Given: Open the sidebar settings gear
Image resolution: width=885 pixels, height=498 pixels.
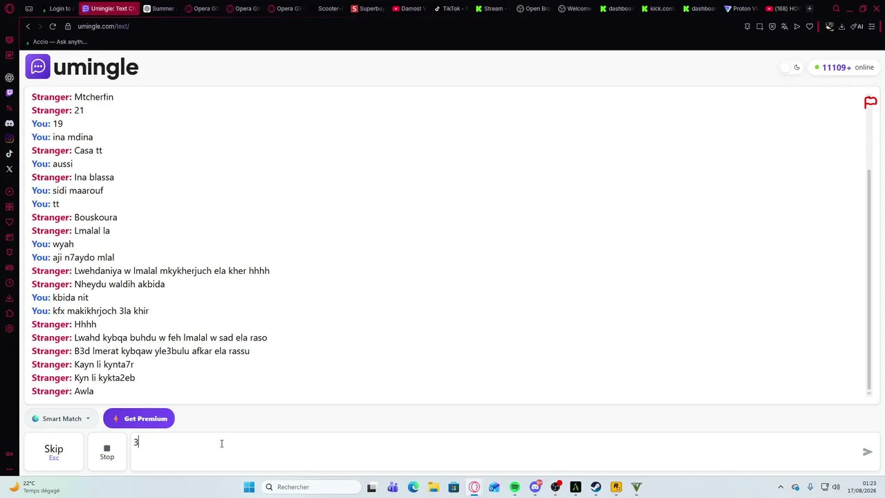Looking at the screenshot, I should point(9,329).
